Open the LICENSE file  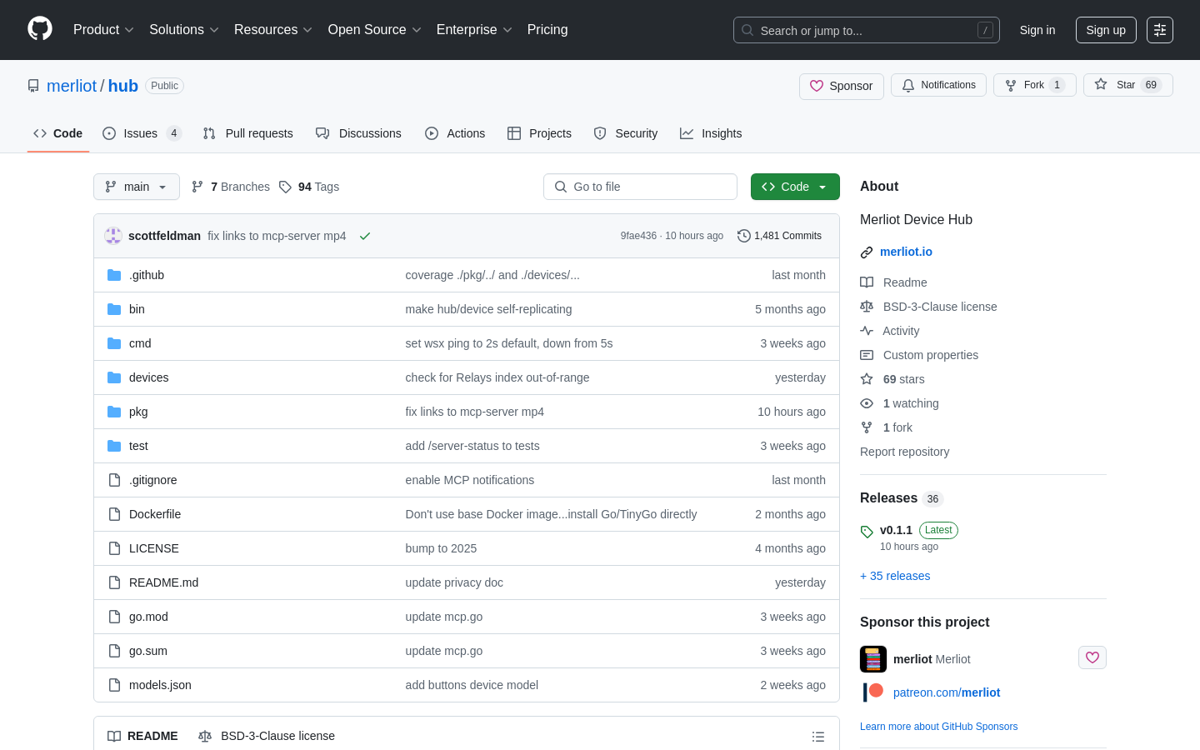coord(154,548)
